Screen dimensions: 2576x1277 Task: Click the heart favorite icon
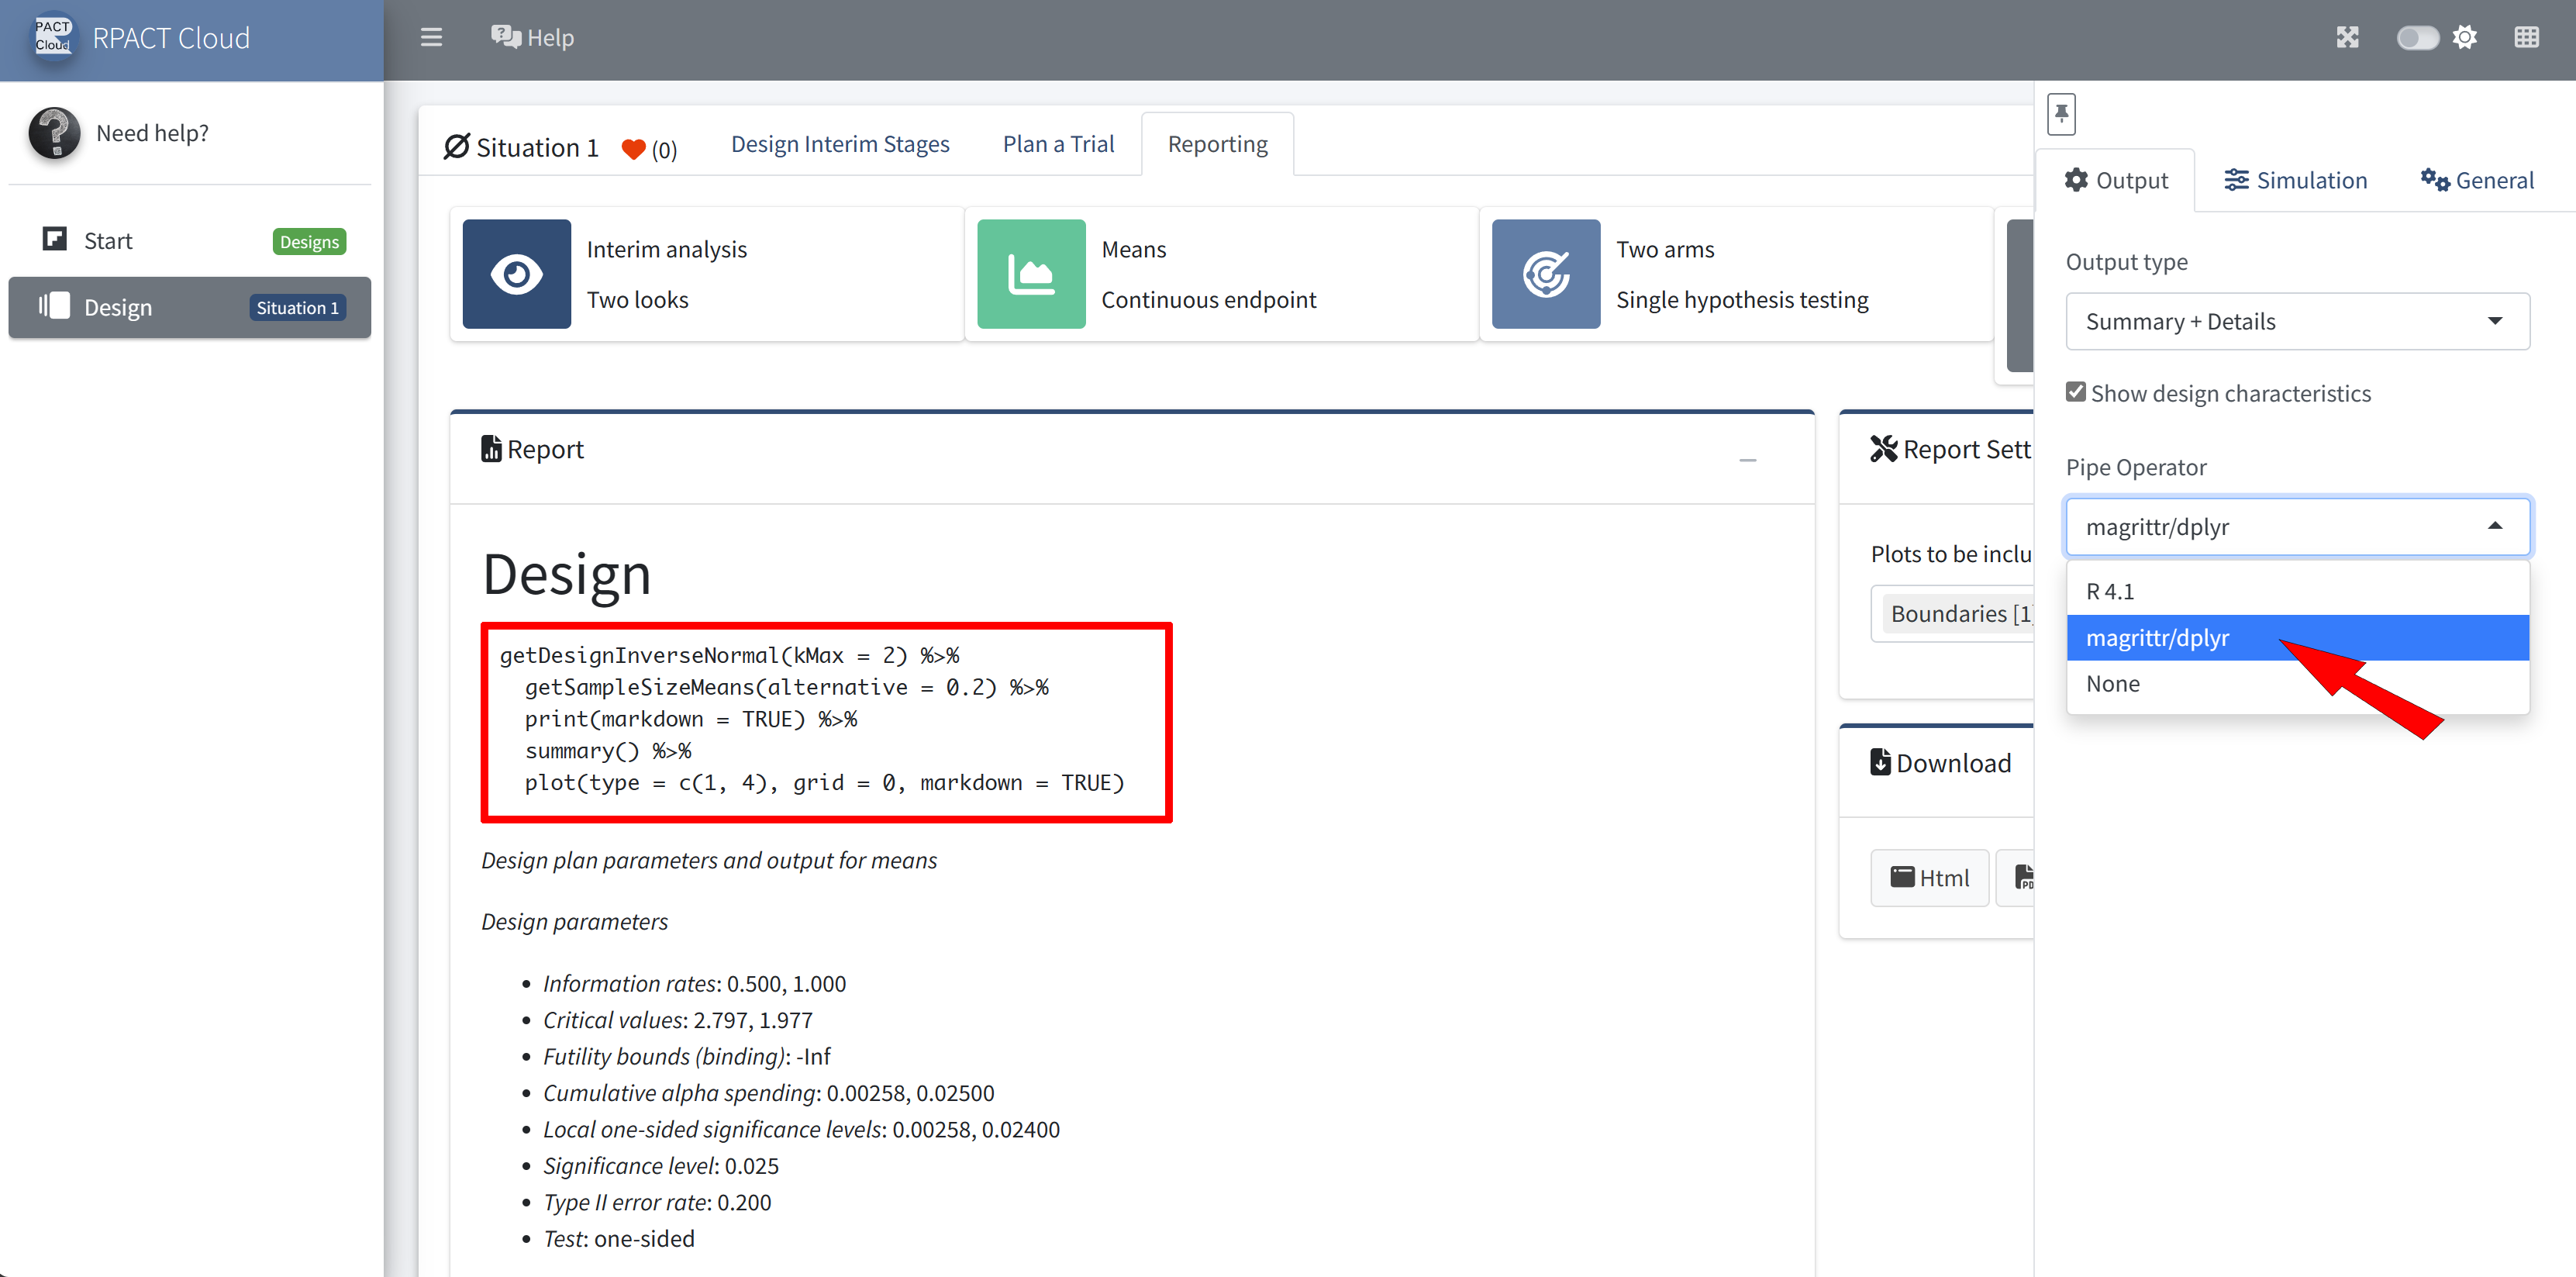633,150
